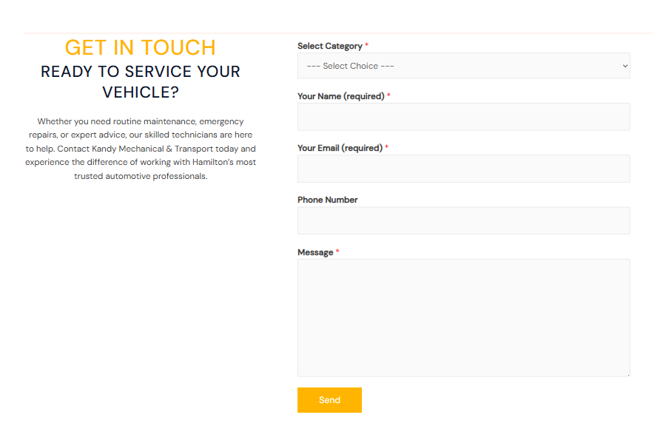
Task: Click into the Message text area
Action: pos(463,317)
